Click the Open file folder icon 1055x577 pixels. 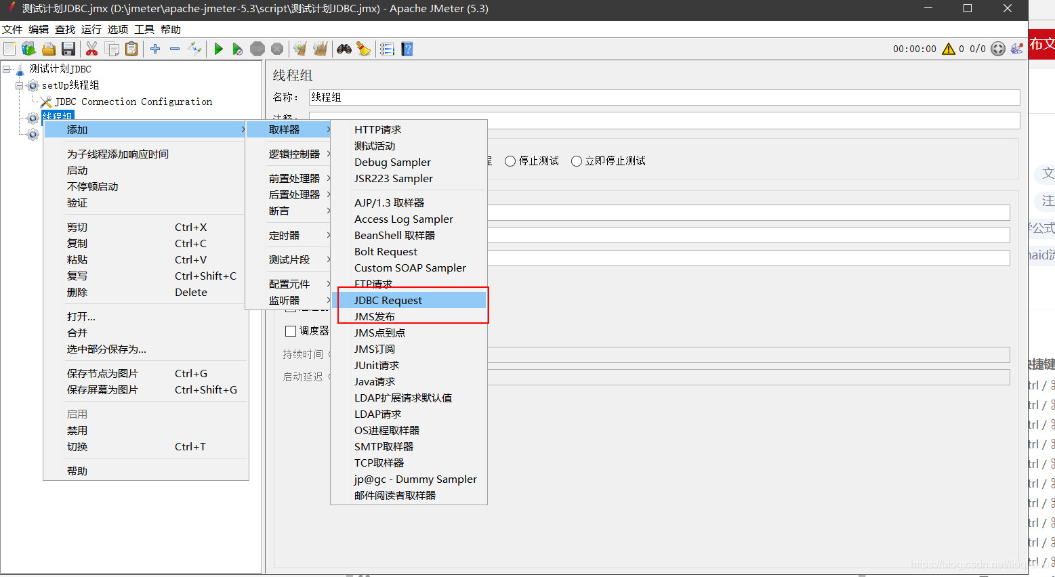point(48,49)
